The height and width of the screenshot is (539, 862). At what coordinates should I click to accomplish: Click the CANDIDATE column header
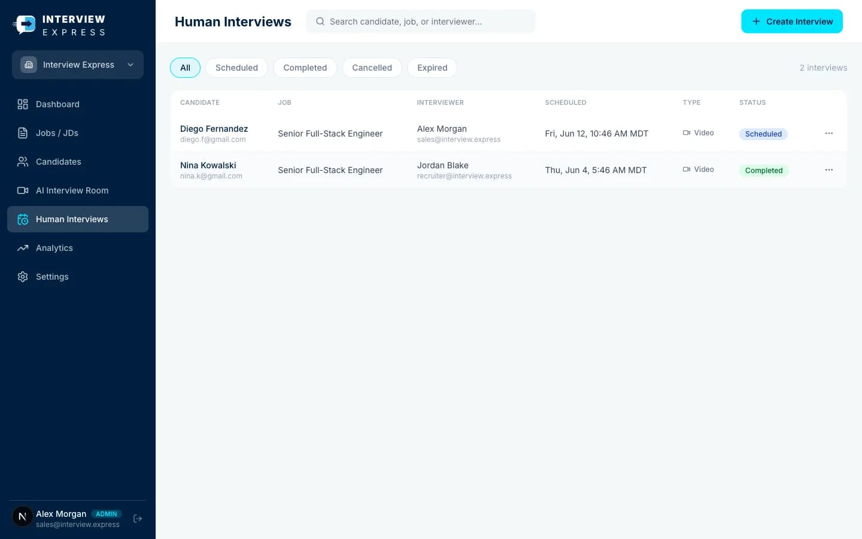[199, 102]
